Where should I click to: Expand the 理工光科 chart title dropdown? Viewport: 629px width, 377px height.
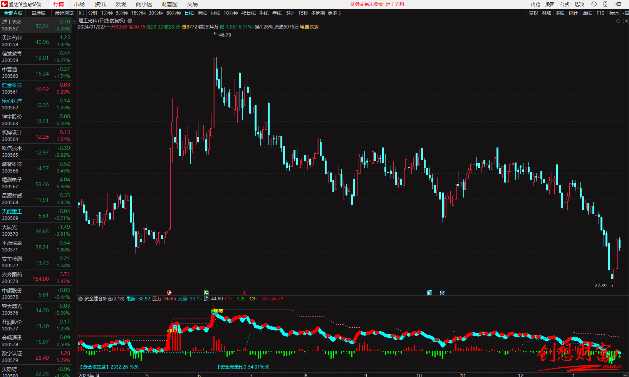(x=130, y=21)
